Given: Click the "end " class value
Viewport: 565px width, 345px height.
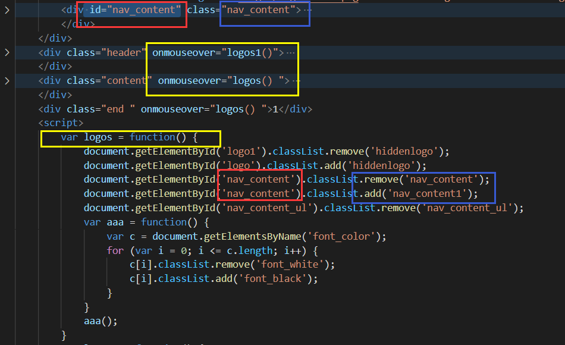Looking at the screenshot, I should [x=118, y=109].
